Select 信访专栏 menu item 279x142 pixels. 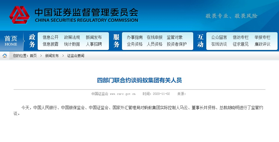pyautogui.click(x=241, y=37)
